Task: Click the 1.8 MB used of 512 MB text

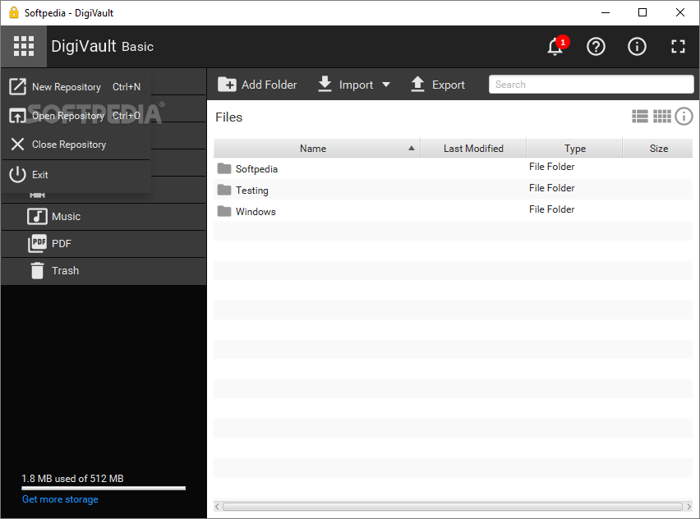Action: (73, 479)
